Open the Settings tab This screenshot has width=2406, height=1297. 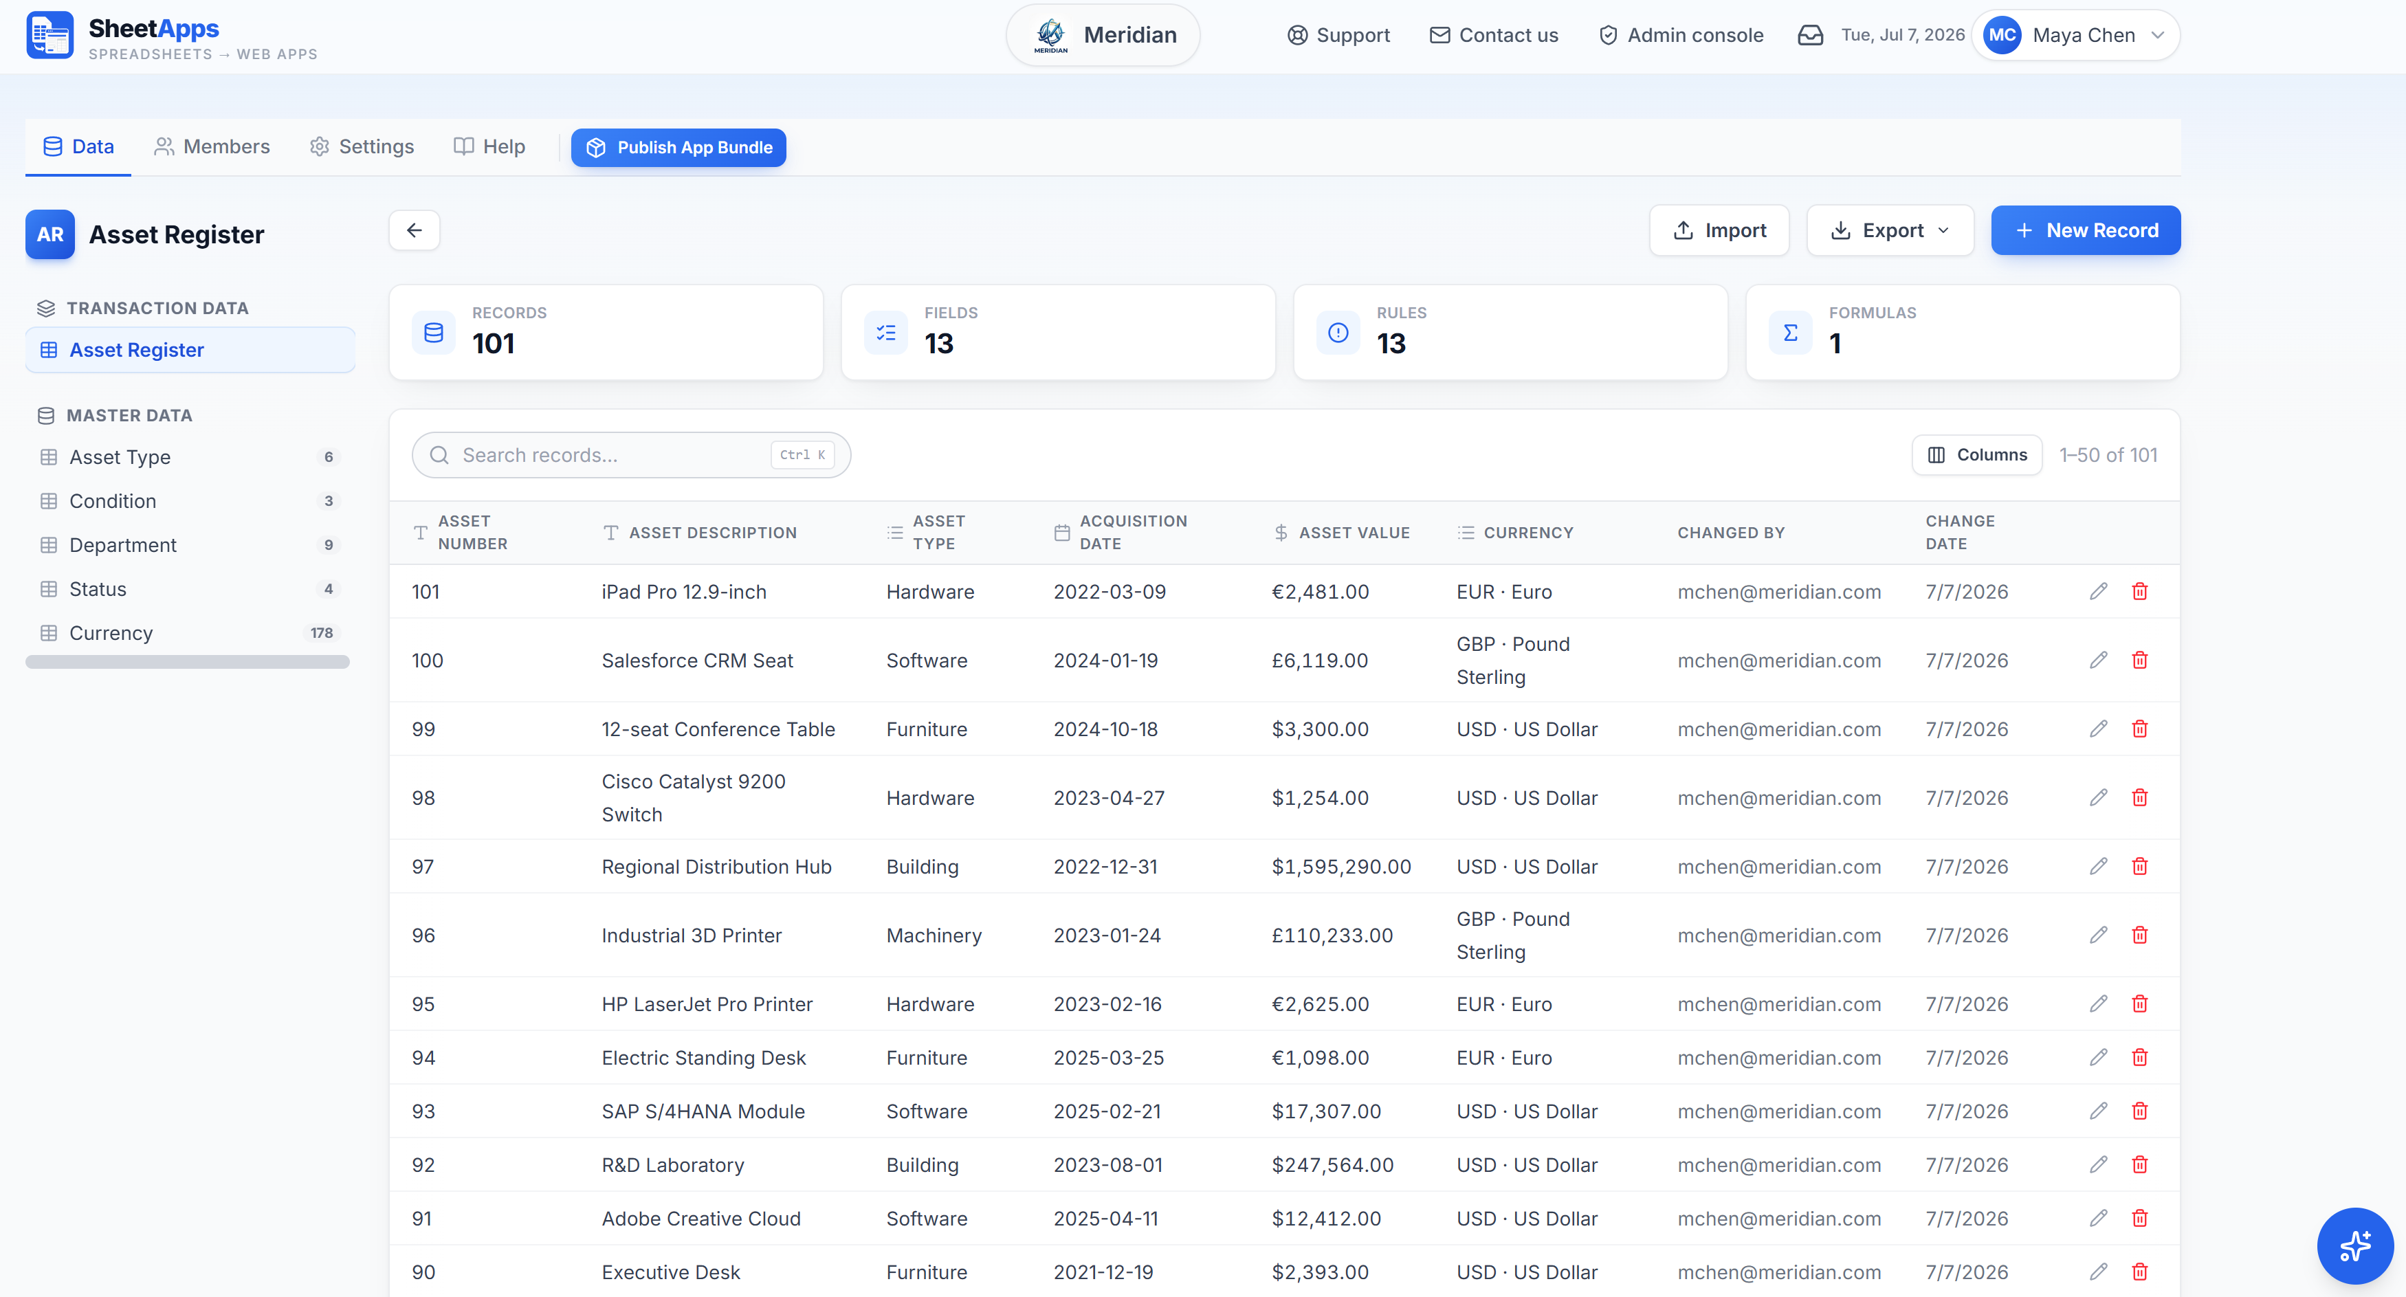(x=362, y=146)
